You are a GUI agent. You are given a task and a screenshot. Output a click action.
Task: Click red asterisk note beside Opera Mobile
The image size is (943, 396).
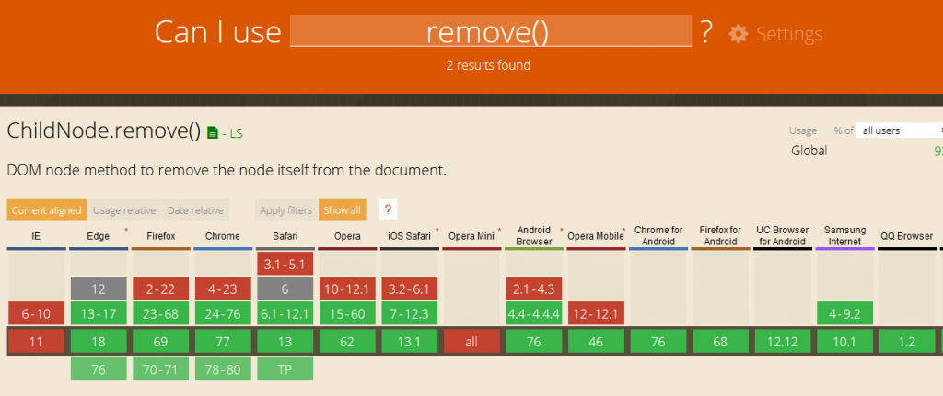[623, 229]
